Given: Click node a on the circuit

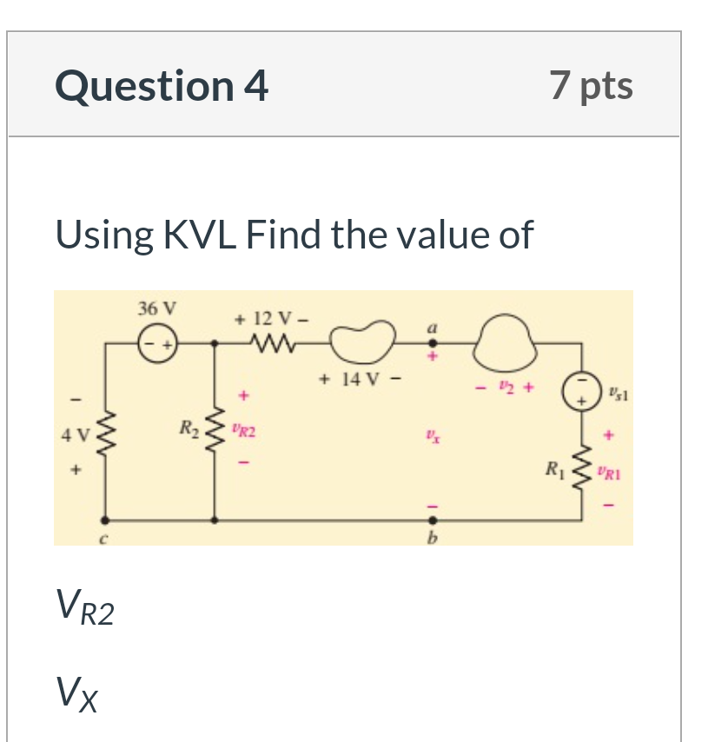Looking at the screenshot, I should [x=433, y=339].
